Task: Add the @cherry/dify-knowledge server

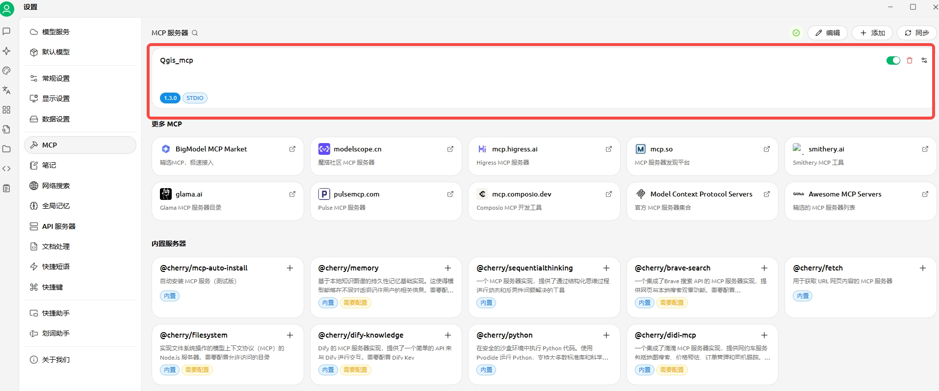Action: coord(448,335)
